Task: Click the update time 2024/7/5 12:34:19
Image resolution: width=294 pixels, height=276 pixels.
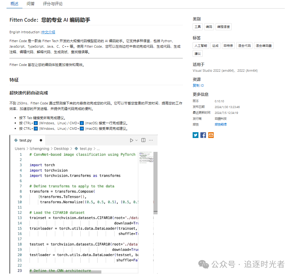Action: [226, 113]
